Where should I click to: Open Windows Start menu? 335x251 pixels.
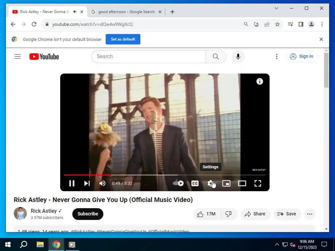[8, 244]
